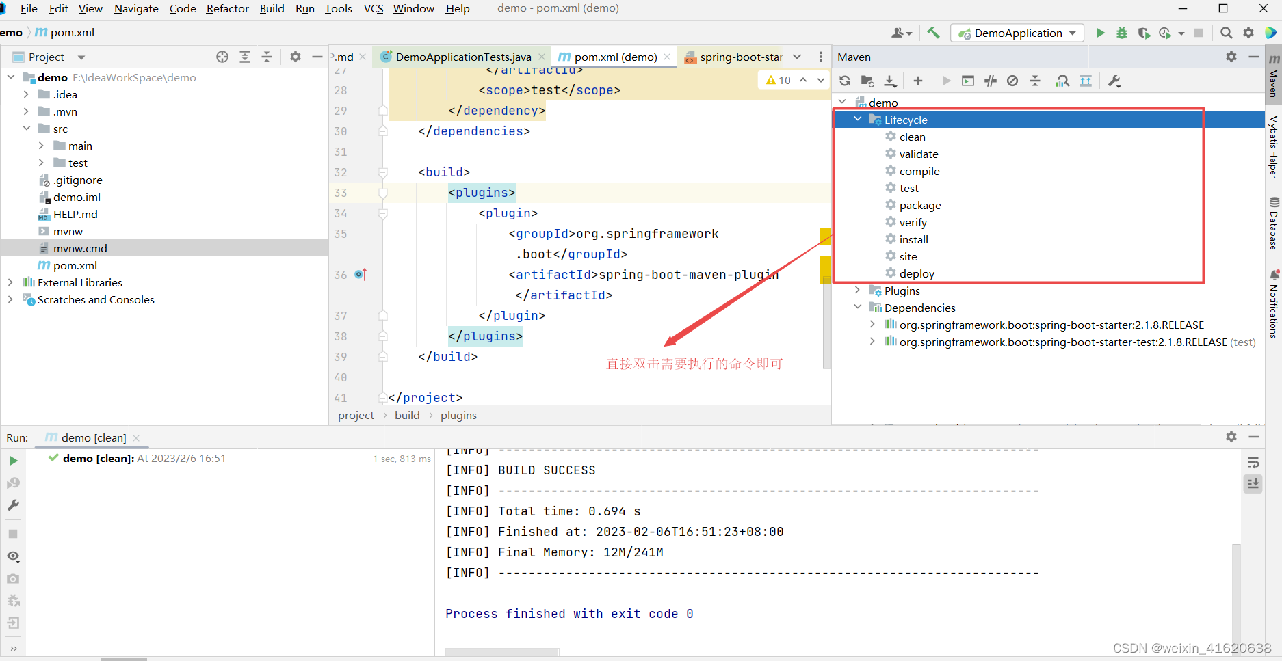Switch to DemoApplicationTests.java tab

click(x=462, y=57)
